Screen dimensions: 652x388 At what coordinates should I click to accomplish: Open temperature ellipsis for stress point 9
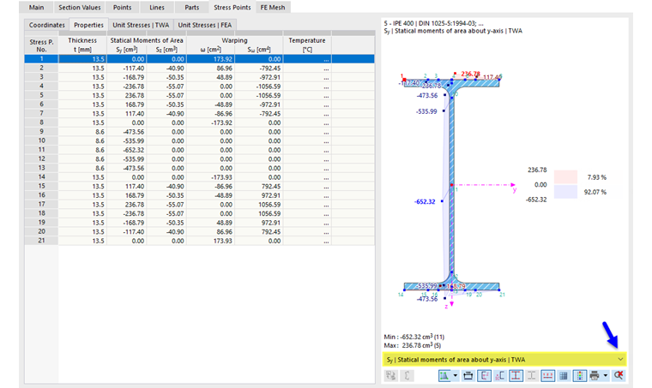click(326, 132)
